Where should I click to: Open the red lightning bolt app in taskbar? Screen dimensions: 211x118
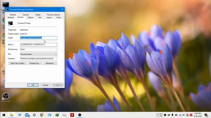(x=72, y=115)
